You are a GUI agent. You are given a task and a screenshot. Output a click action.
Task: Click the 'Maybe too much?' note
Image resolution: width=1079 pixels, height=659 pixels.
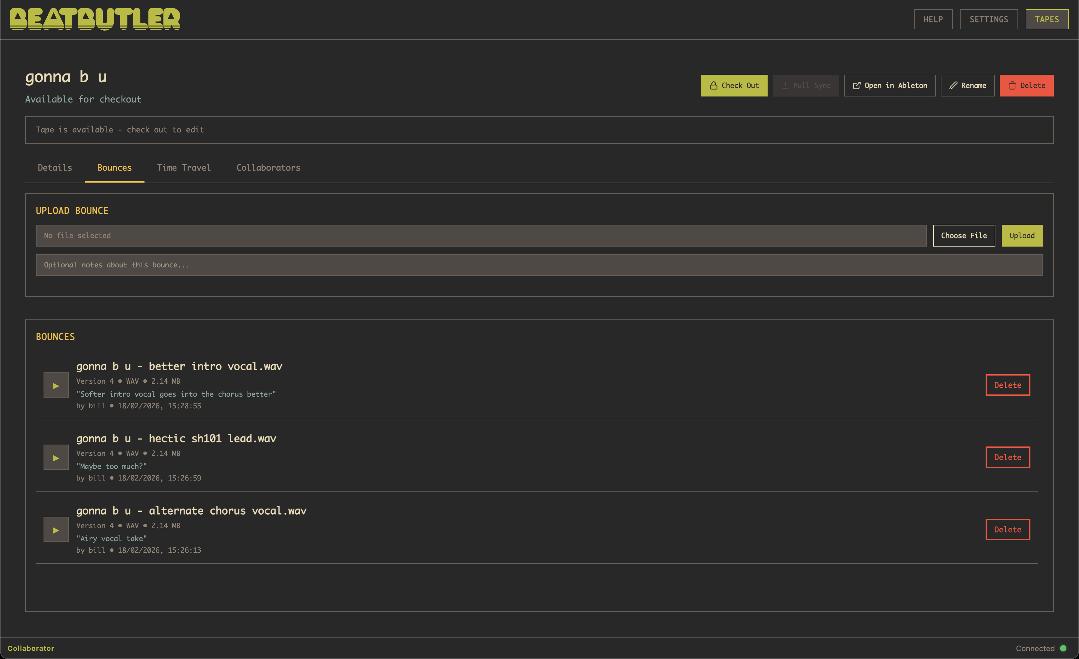click(x=112, y=466)
